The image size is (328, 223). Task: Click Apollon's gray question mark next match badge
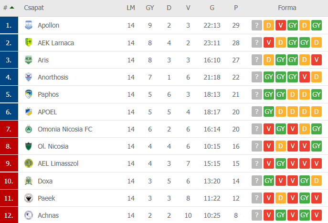tap(257, 25)
